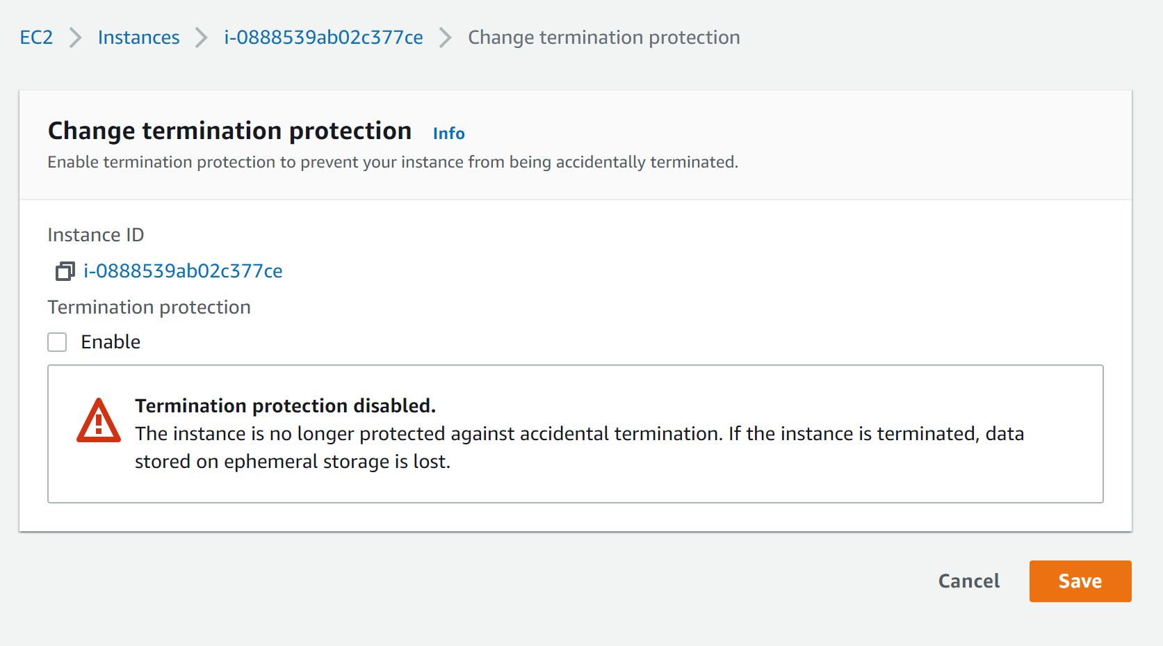
Task: Open instance i-0888539ab02c377ce in breadcrumb
Action: 323,38
